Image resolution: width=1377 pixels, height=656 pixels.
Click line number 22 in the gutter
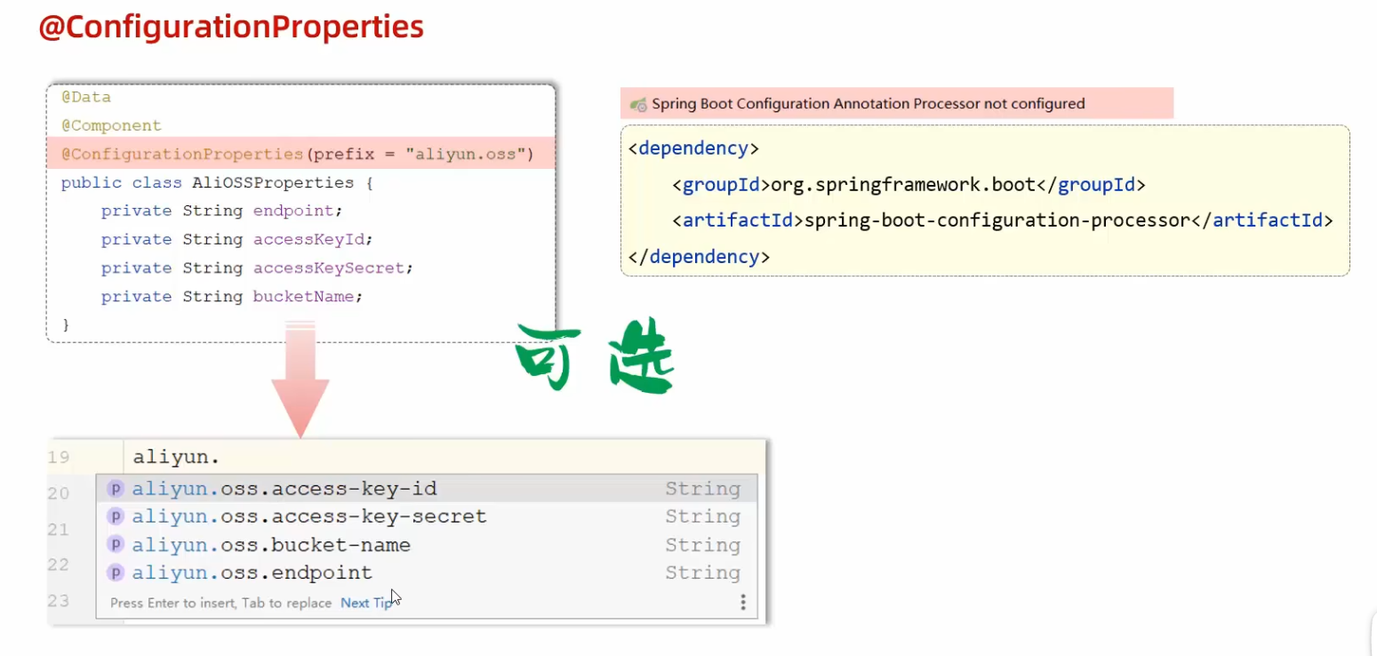(x=59, y=564)
